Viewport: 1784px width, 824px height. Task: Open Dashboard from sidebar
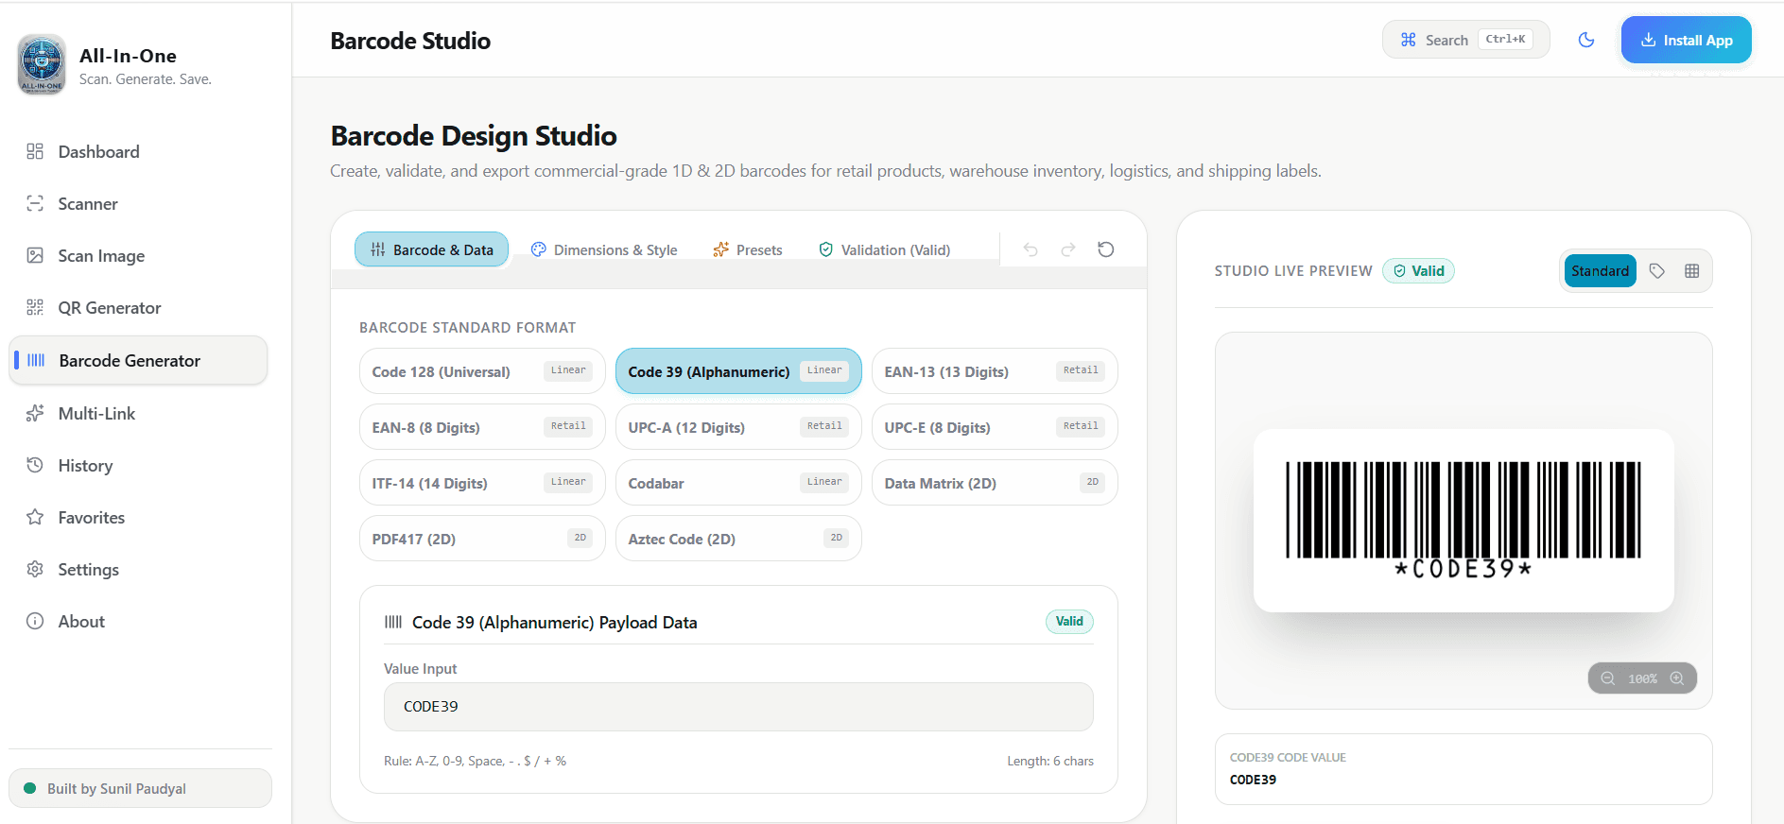[x=138, y=152]
